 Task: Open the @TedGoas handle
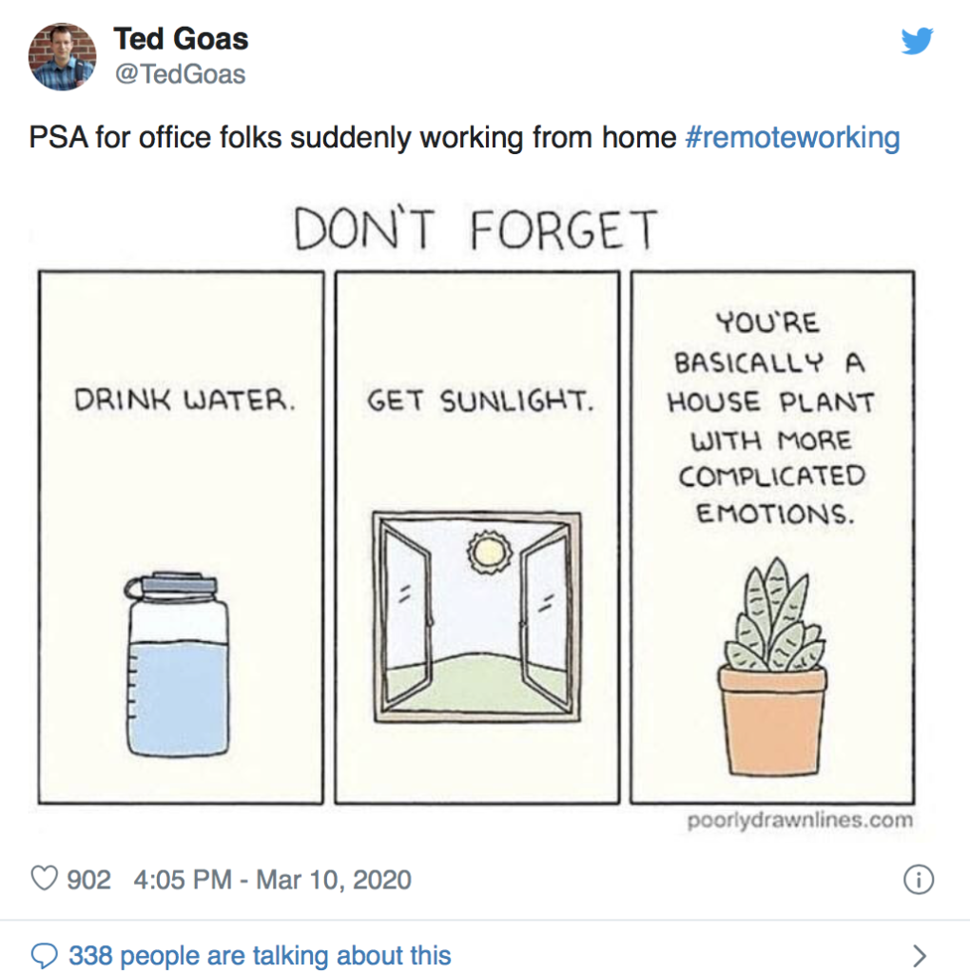click(x=180, y=74)
